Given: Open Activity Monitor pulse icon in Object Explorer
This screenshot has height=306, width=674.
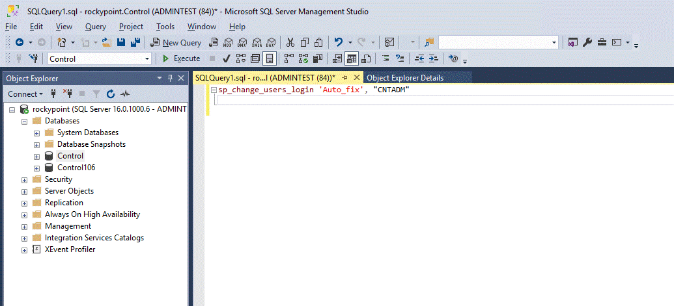Looking at the screenshot, I should 125,94.
